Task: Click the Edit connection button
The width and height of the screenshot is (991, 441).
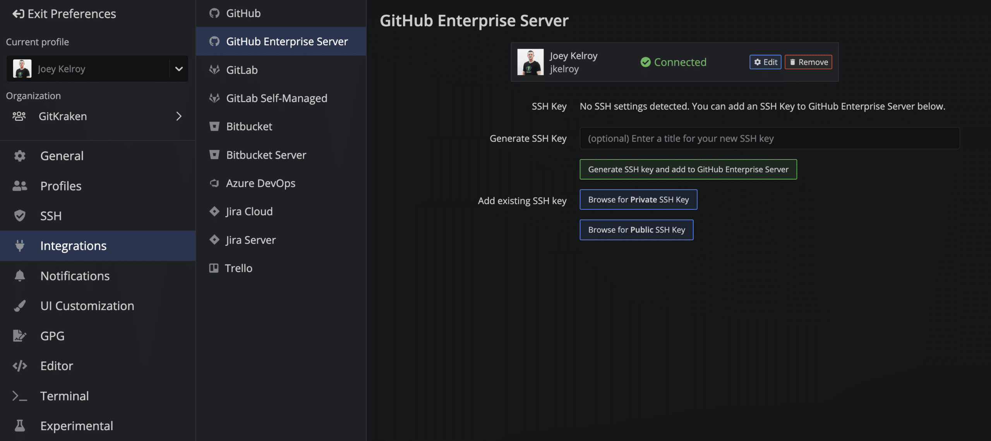Action: [765, 62]
